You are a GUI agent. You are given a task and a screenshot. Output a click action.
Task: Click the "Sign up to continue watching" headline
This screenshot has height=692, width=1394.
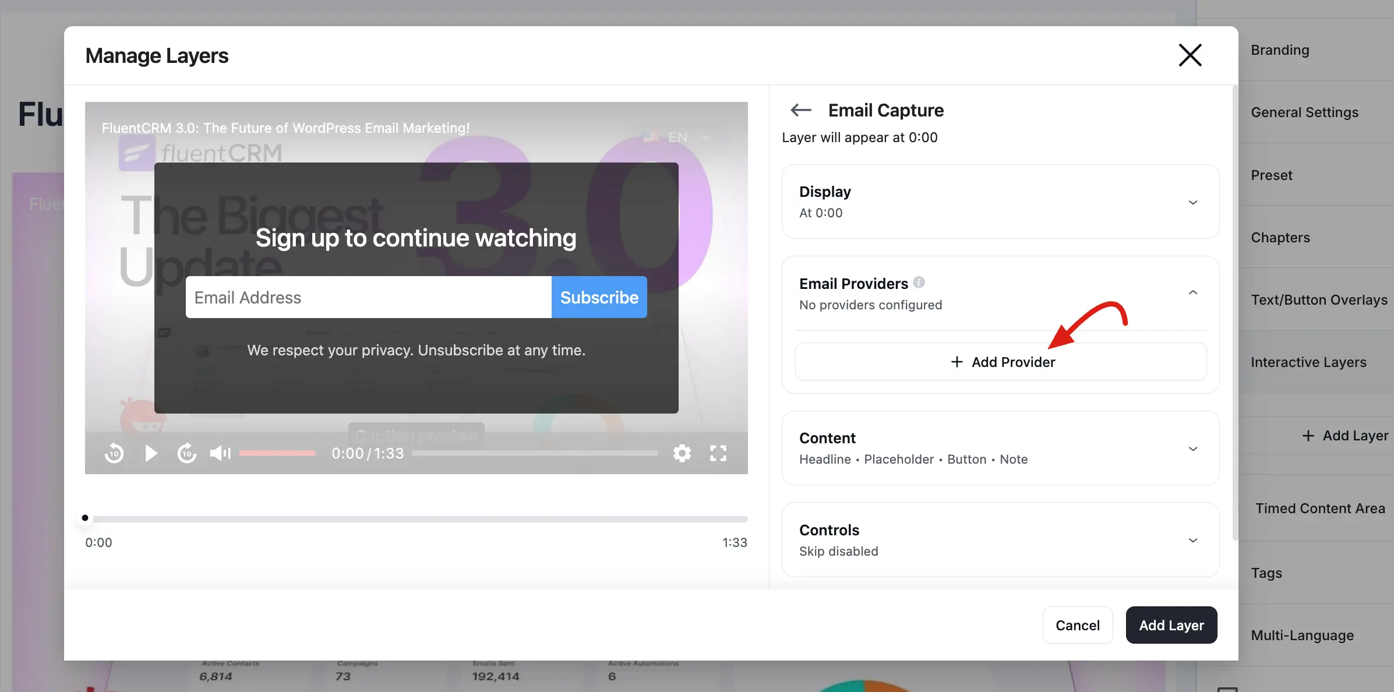tap(416, 238)
